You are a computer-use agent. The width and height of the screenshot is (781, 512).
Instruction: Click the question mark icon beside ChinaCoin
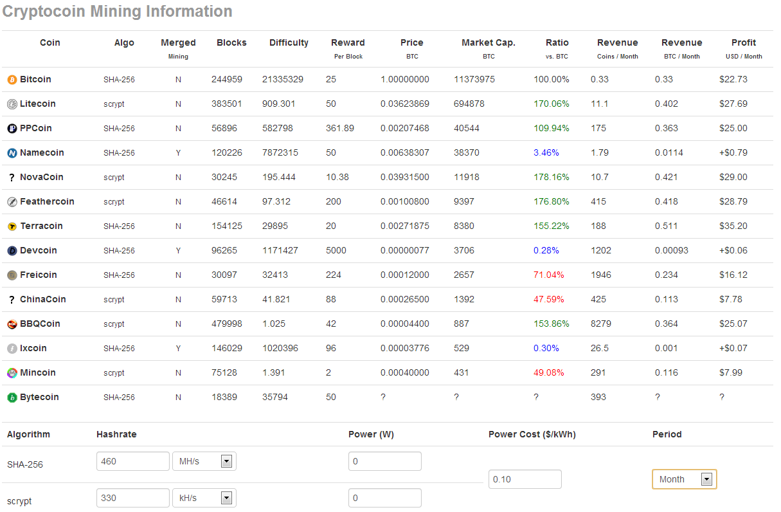(12, 300)
